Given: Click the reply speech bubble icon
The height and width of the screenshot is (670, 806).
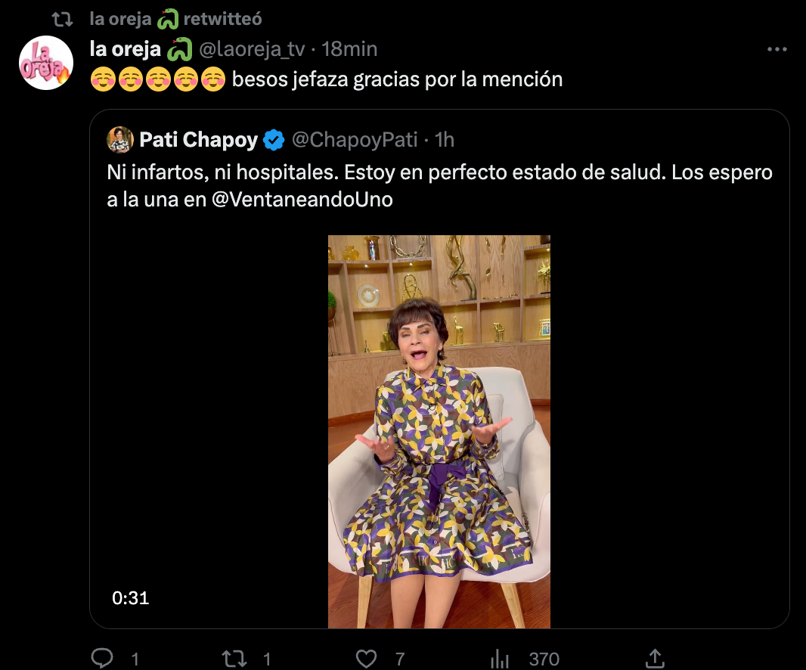Looking at the screenshot, I should click(102, 658).
